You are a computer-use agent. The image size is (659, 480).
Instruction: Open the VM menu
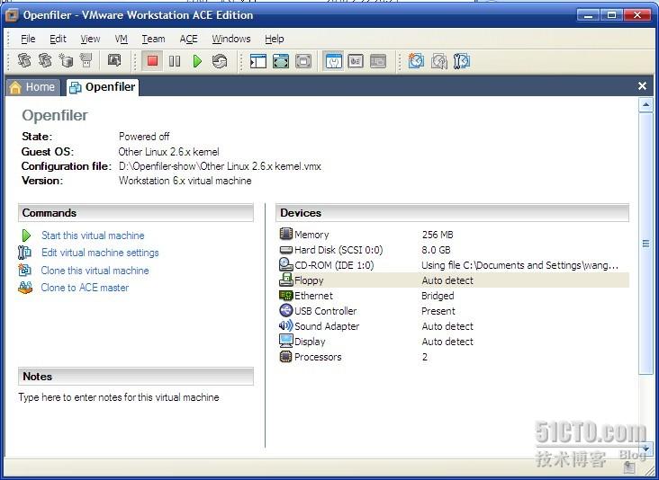click(x=121, y=39)
